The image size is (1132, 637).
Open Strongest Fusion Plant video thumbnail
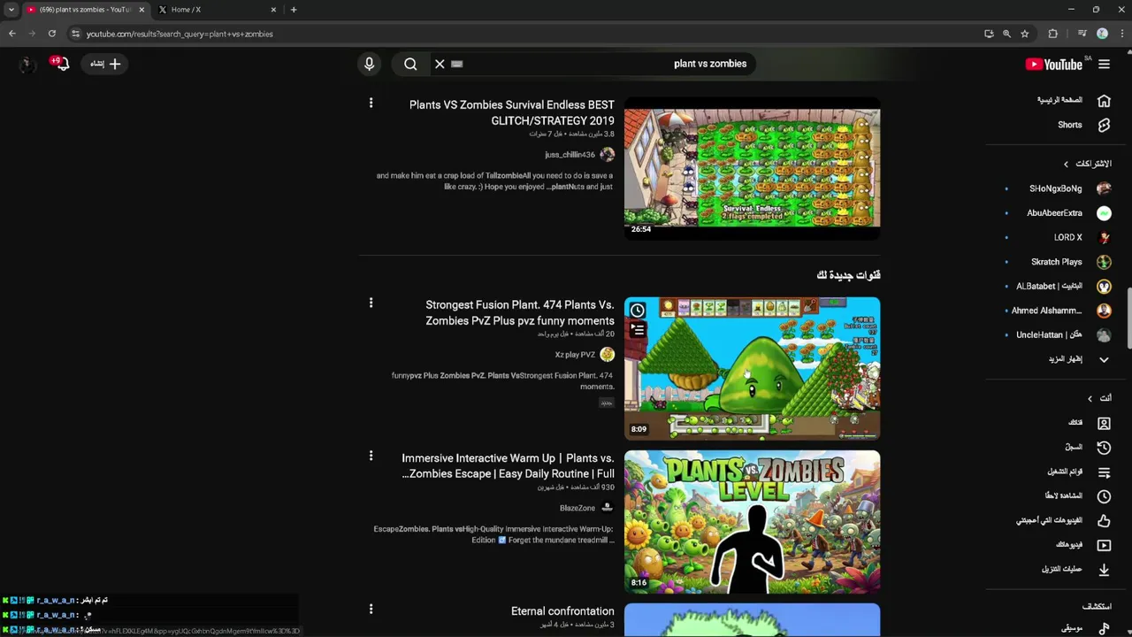(752, 368)
